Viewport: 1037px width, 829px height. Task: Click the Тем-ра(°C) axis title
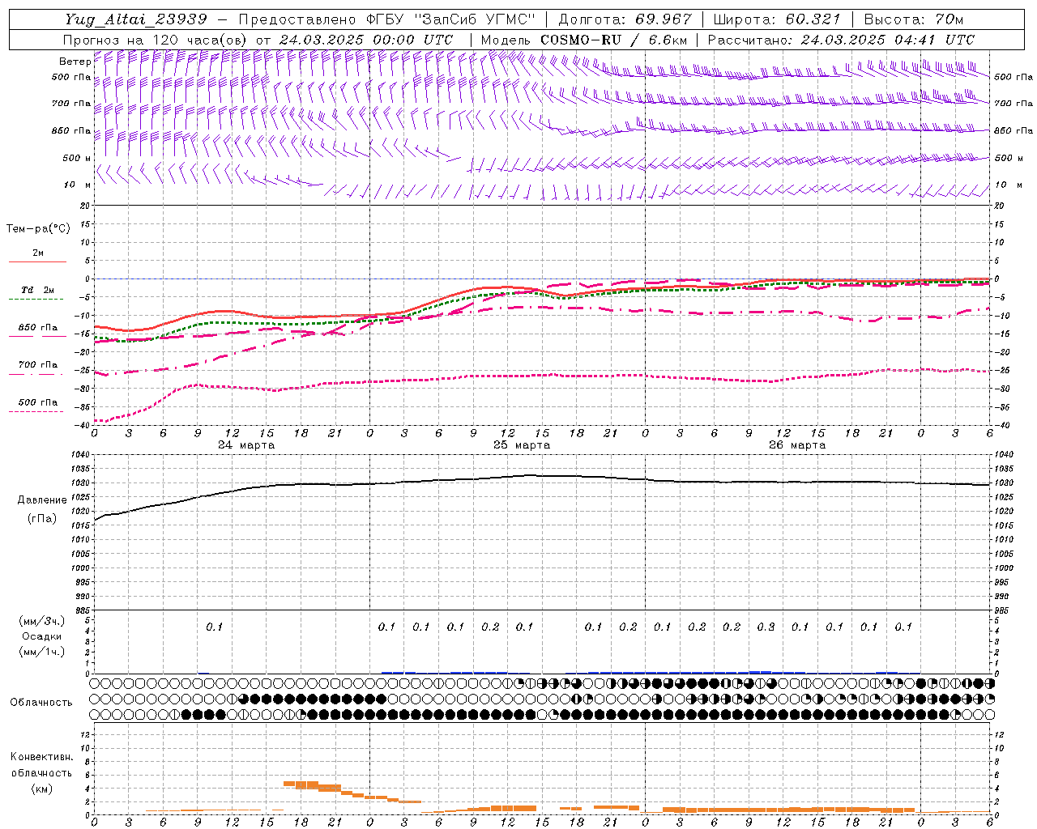38,229
